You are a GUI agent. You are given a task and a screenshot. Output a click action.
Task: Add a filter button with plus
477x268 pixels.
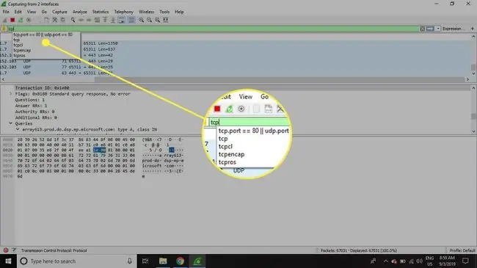(x=473, y=29)
